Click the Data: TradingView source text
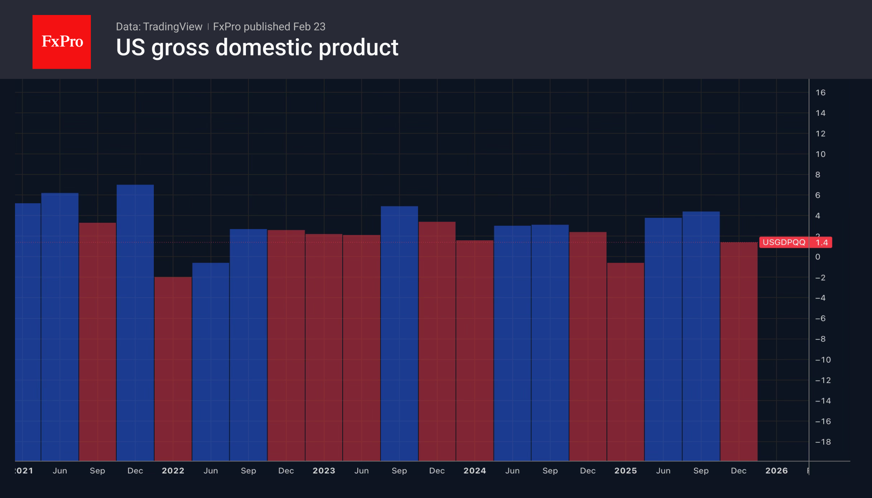 pyautogui.click(x=159, y=26)
